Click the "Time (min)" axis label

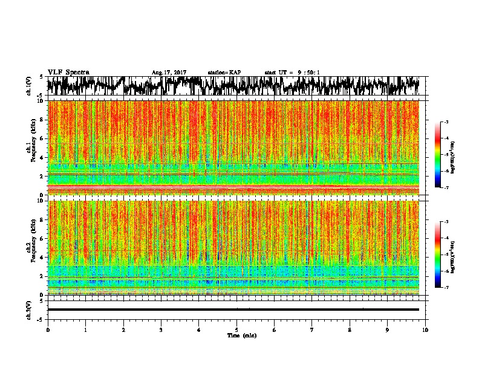(x=242, y=336)
